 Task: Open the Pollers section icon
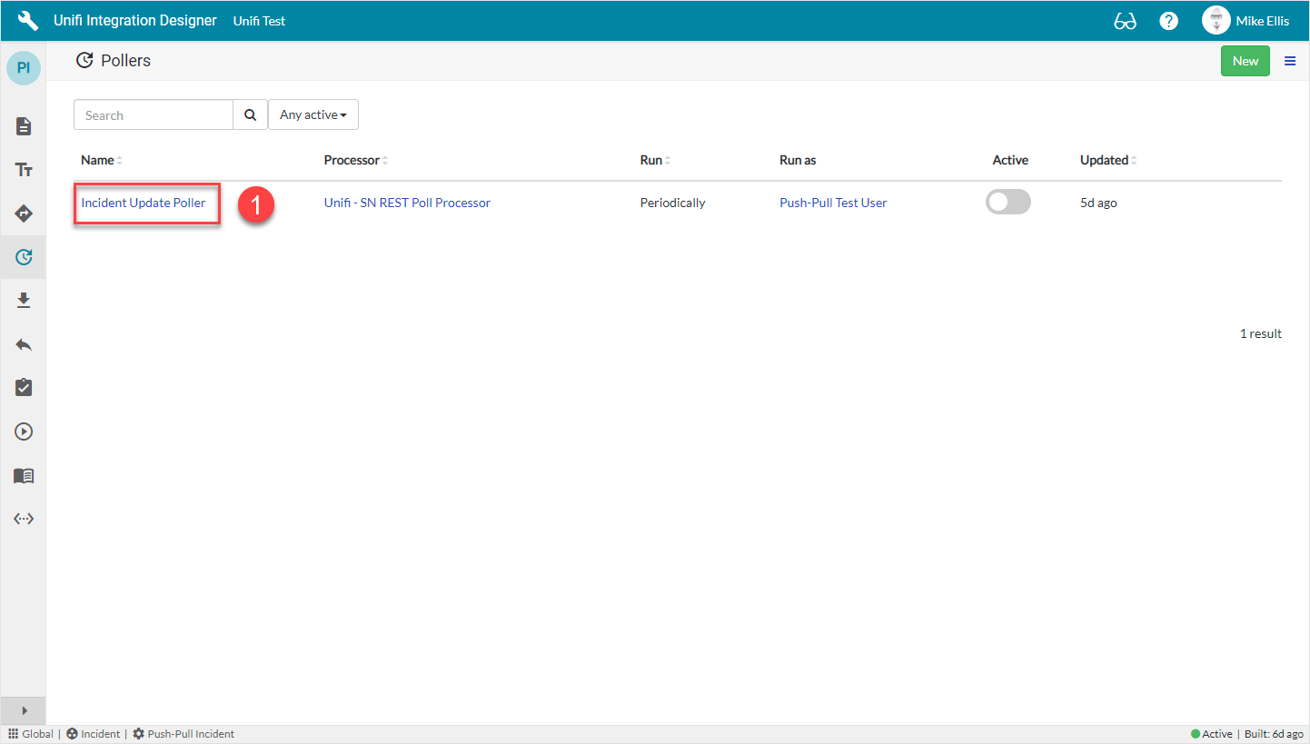pos(23,257)
